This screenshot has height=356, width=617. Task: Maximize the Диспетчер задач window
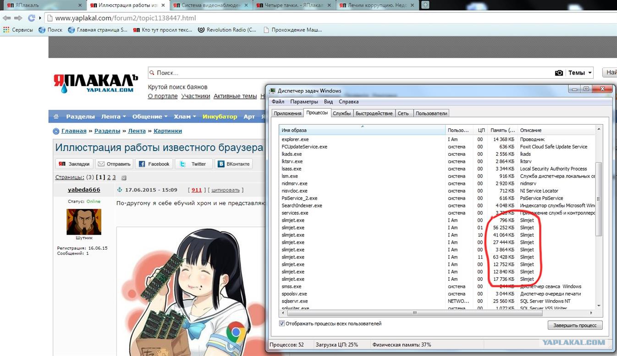586,89
